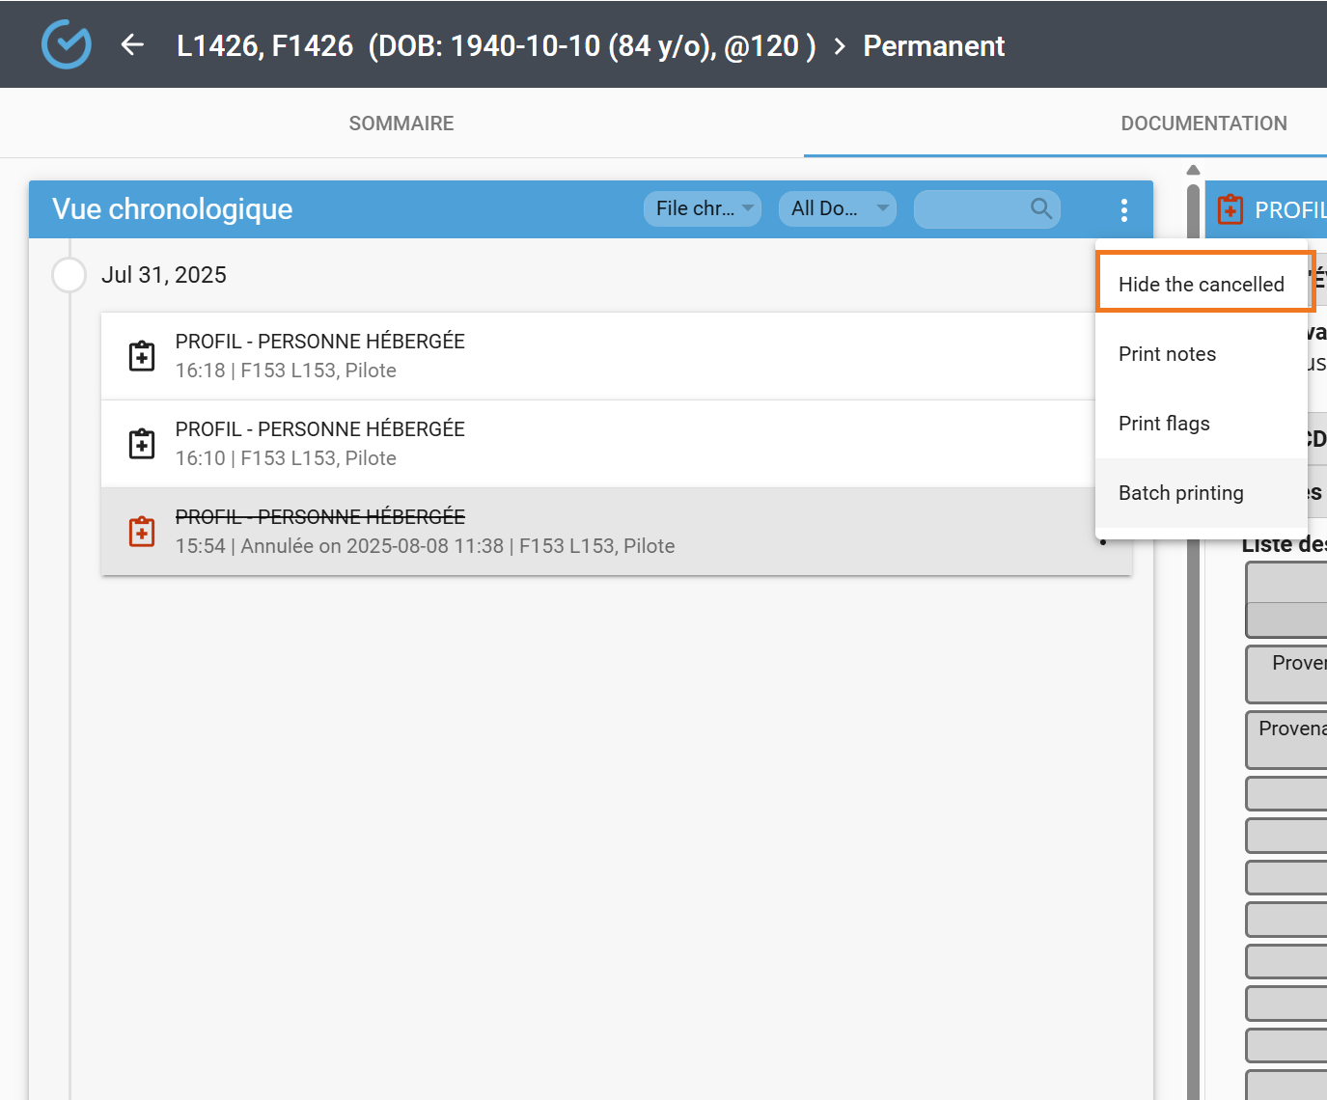Choose Batch printing menu entry
Screen dimensions: 1327x1100
(x=1180, y=493)
